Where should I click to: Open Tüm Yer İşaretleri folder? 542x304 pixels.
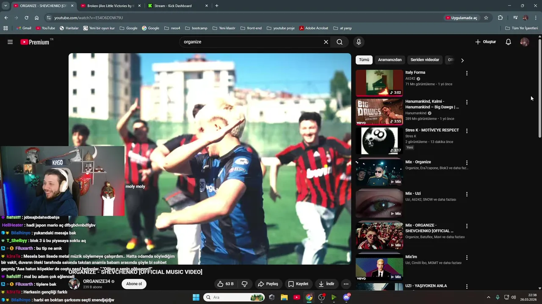[x=521, y=28]
